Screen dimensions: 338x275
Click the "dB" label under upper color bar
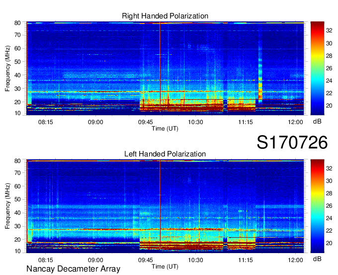pyautogui.click(x=317, y=122)
